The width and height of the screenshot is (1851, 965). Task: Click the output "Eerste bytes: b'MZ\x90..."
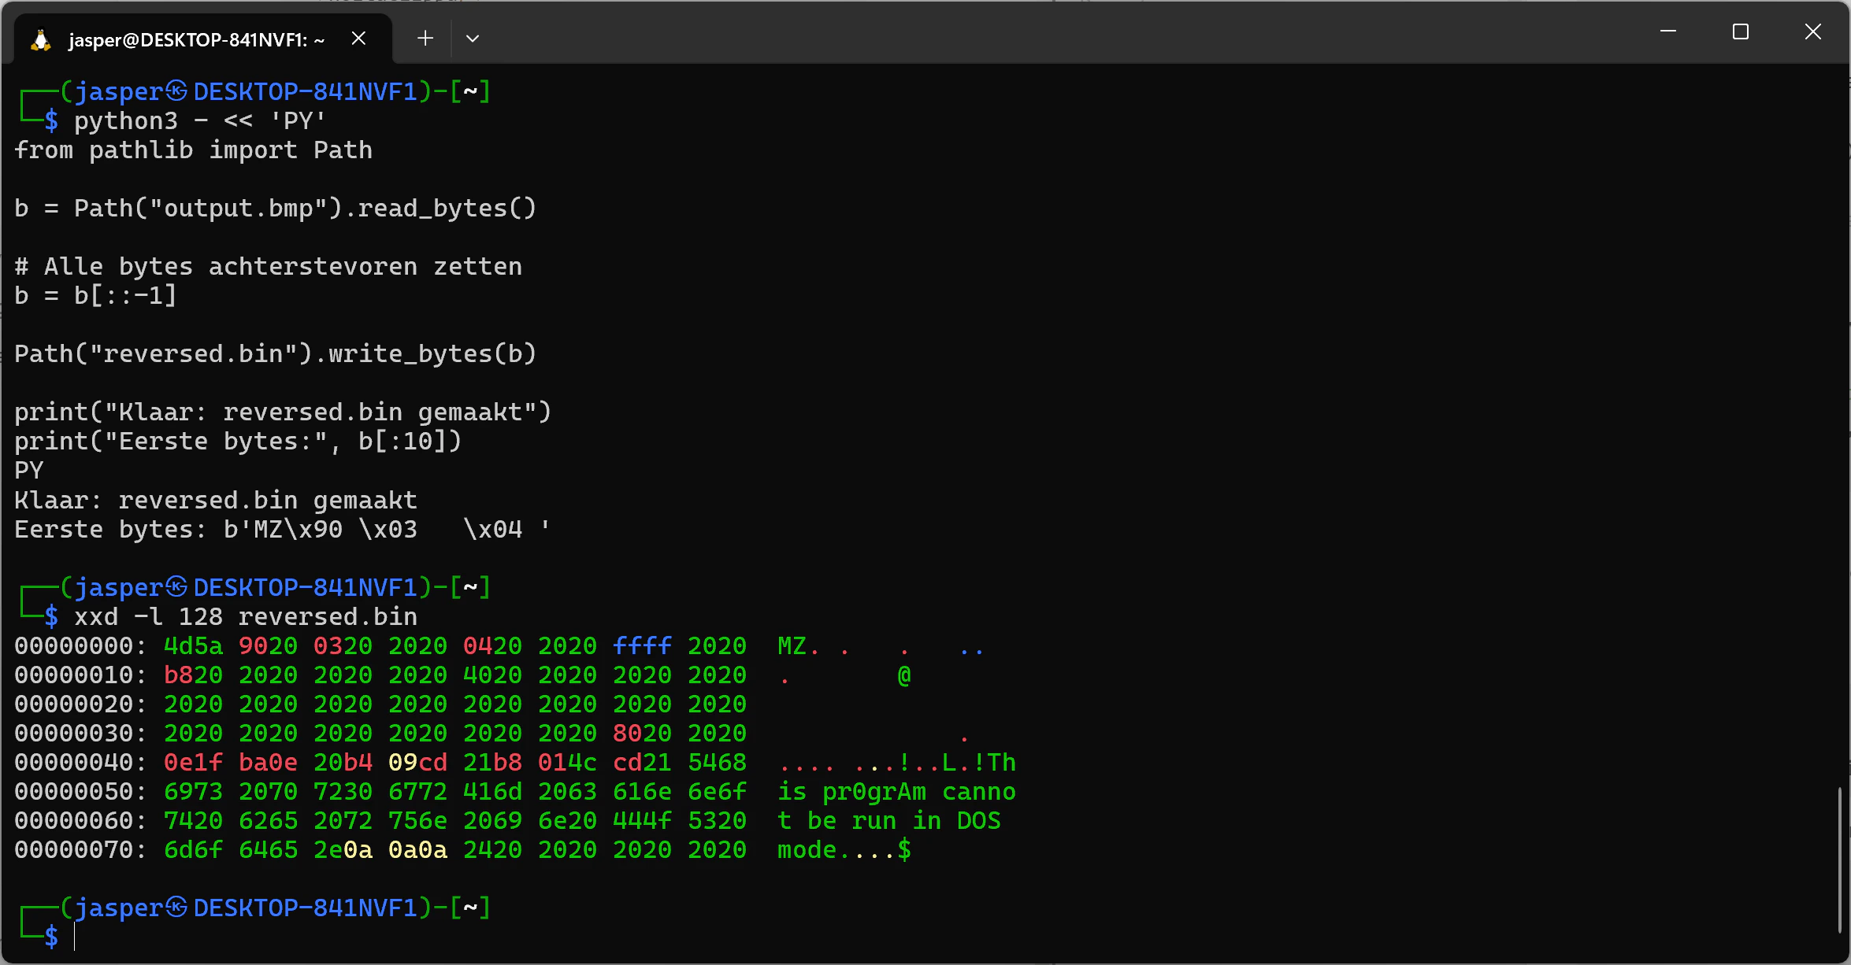[282, 529]
